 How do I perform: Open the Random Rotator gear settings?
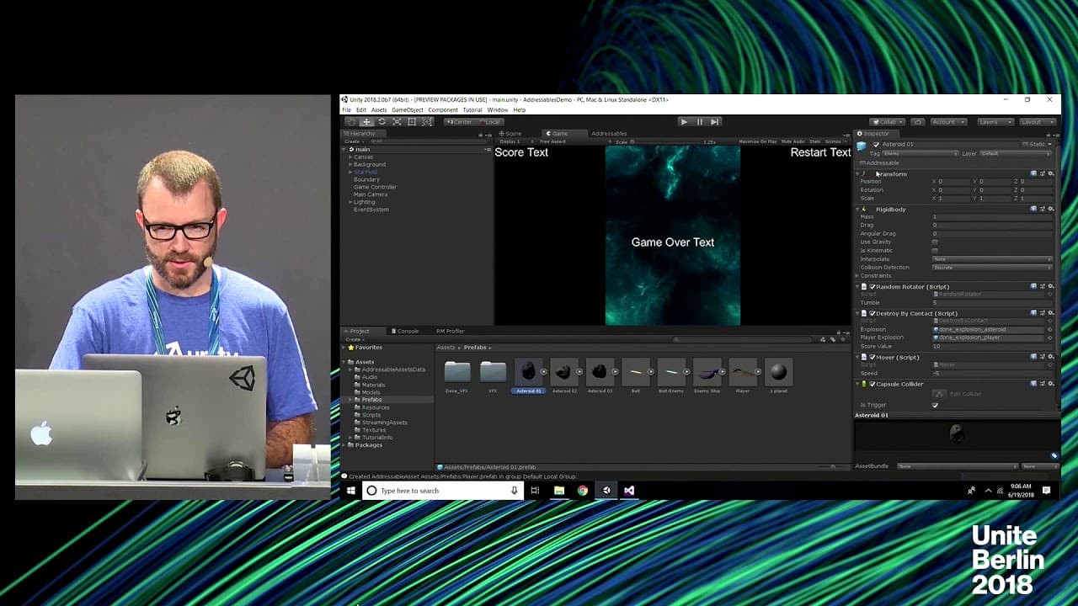pyautogui.click(x=1050, y=286)
